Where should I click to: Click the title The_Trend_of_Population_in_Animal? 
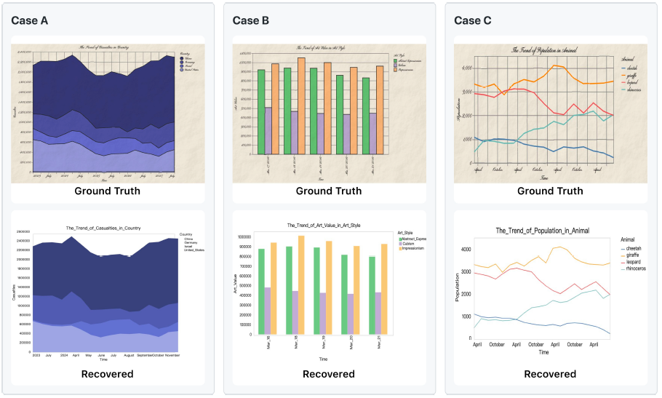[543, 231]
